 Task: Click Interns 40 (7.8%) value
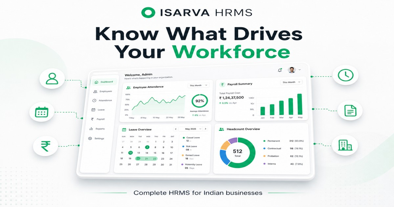pos(296,164)
